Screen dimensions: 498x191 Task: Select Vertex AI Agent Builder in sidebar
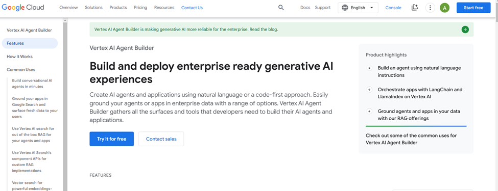pyautogui.click(x=29, y=30)
